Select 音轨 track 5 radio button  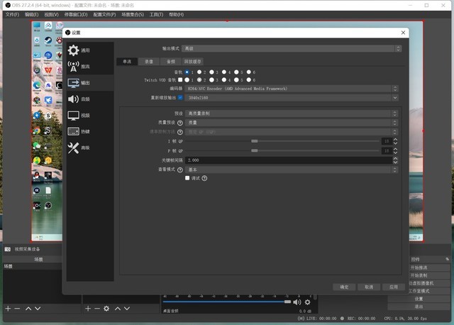tap(236, 72)
